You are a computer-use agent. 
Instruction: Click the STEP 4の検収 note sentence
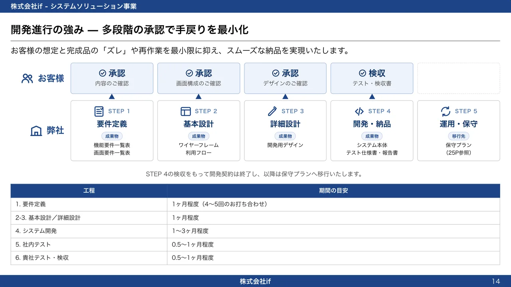pos(255,174)
